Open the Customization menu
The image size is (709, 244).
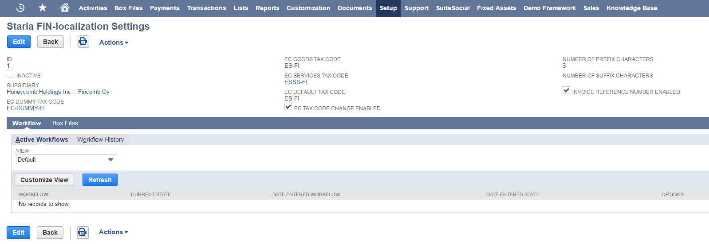pyautogui.click(x=308, y=8)
